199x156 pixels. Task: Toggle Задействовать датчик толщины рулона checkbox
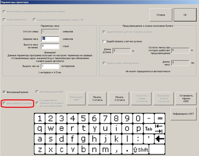tap(104, 32)
